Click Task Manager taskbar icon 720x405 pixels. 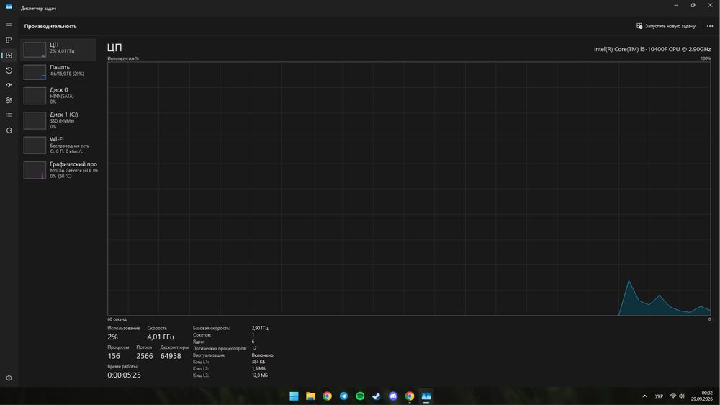426,396
